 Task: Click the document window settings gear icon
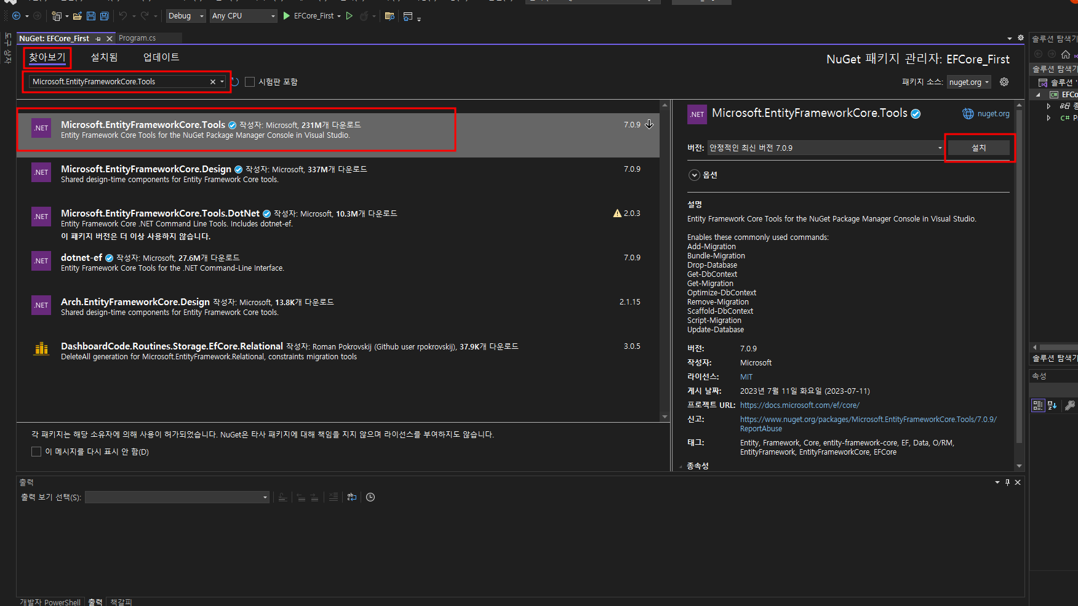pos(1021,38)
